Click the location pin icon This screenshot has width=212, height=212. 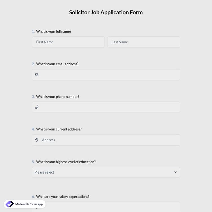point(37,140)
